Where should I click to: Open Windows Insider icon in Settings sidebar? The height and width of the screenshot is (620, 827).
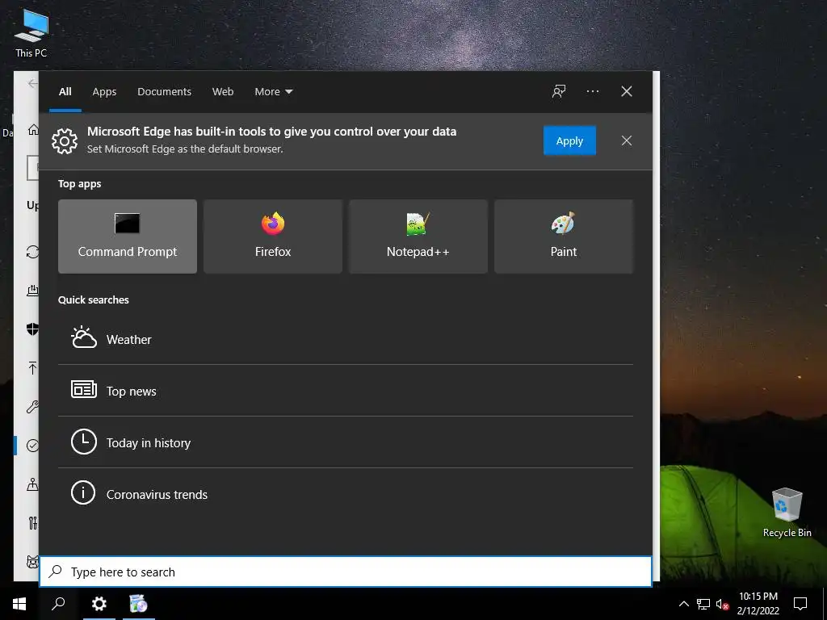click(32, 562)
